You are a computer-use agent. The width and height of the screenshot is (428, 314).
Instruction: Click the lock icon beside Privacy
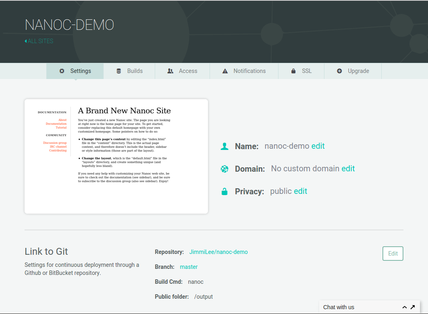[224, 191]
